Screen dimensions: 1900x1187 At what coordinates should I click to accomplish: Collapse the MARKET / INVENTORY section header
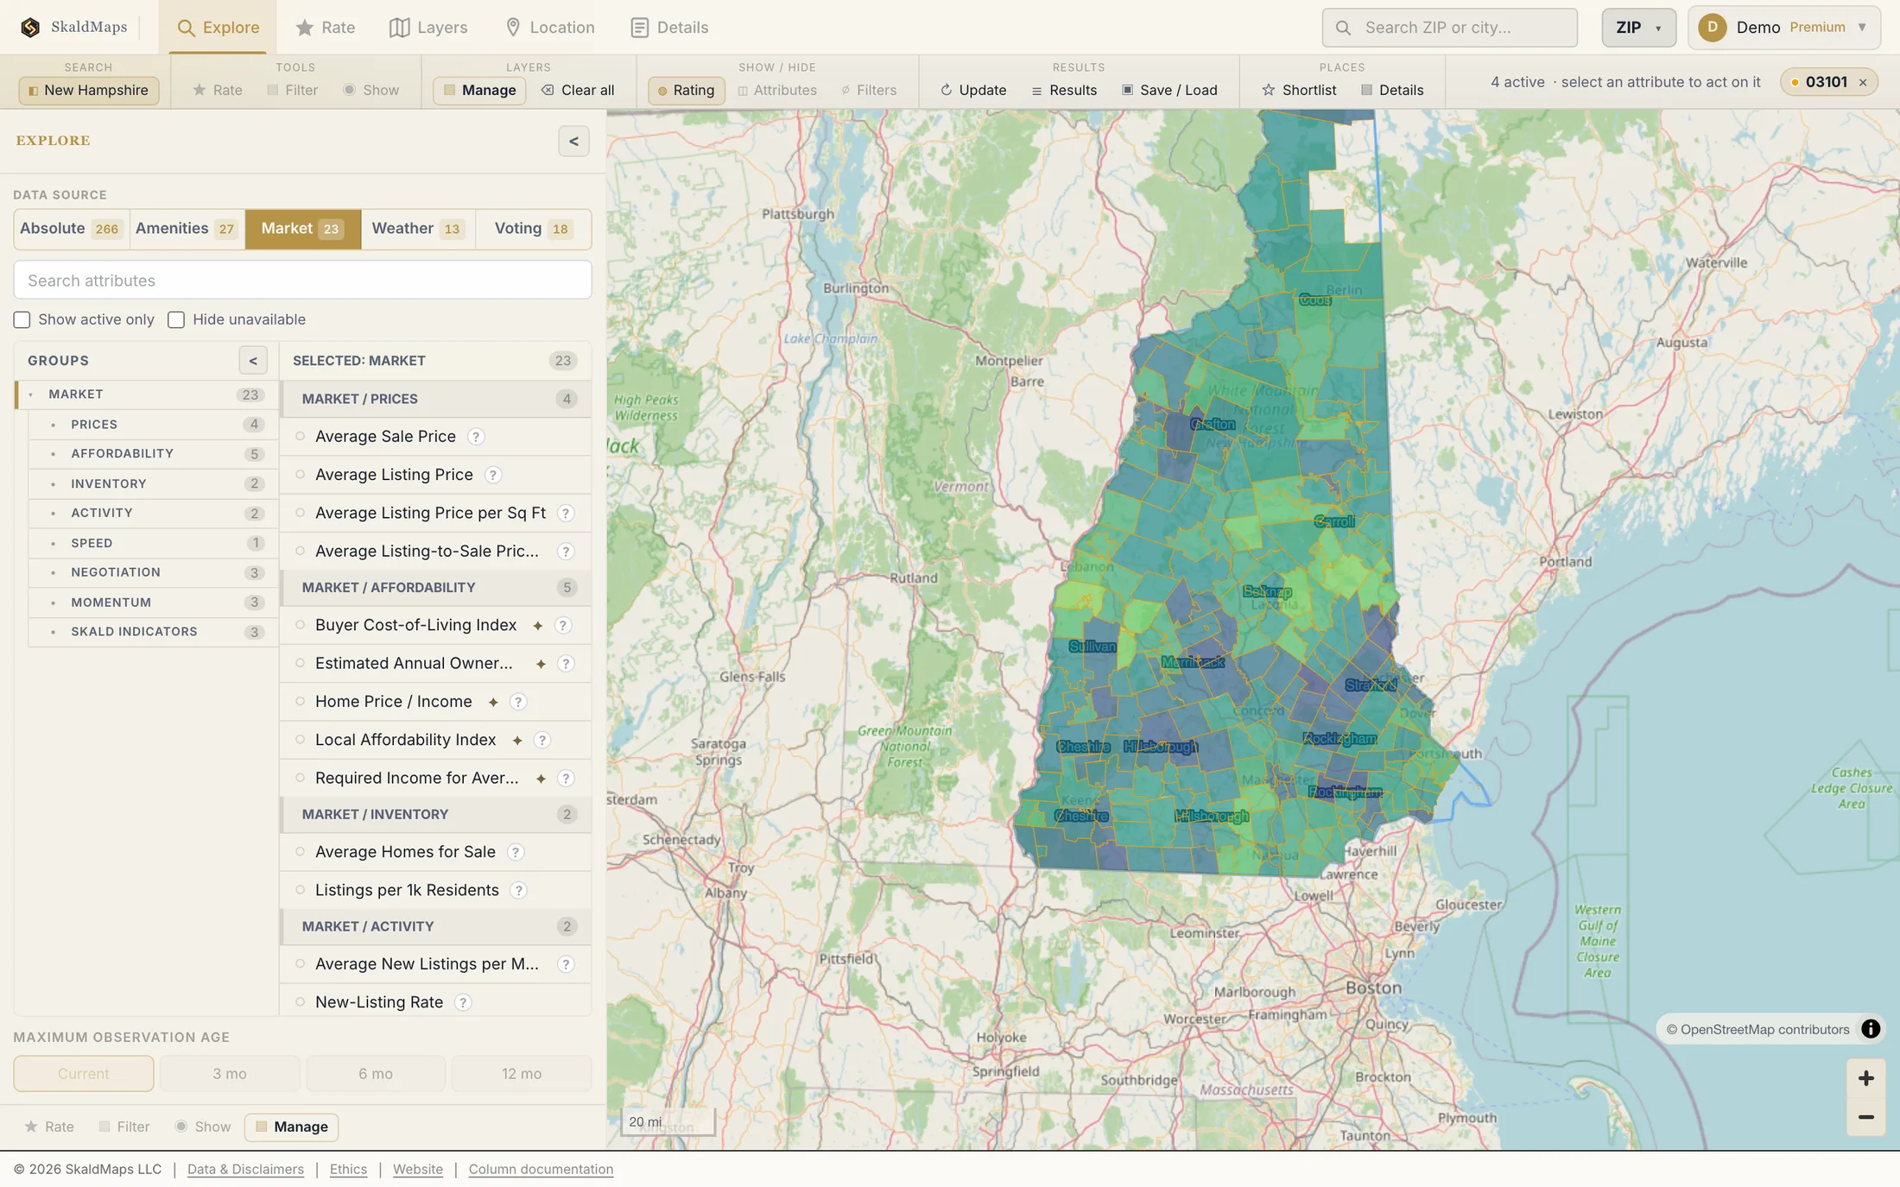pyautogui.click(x=435, y=814)
